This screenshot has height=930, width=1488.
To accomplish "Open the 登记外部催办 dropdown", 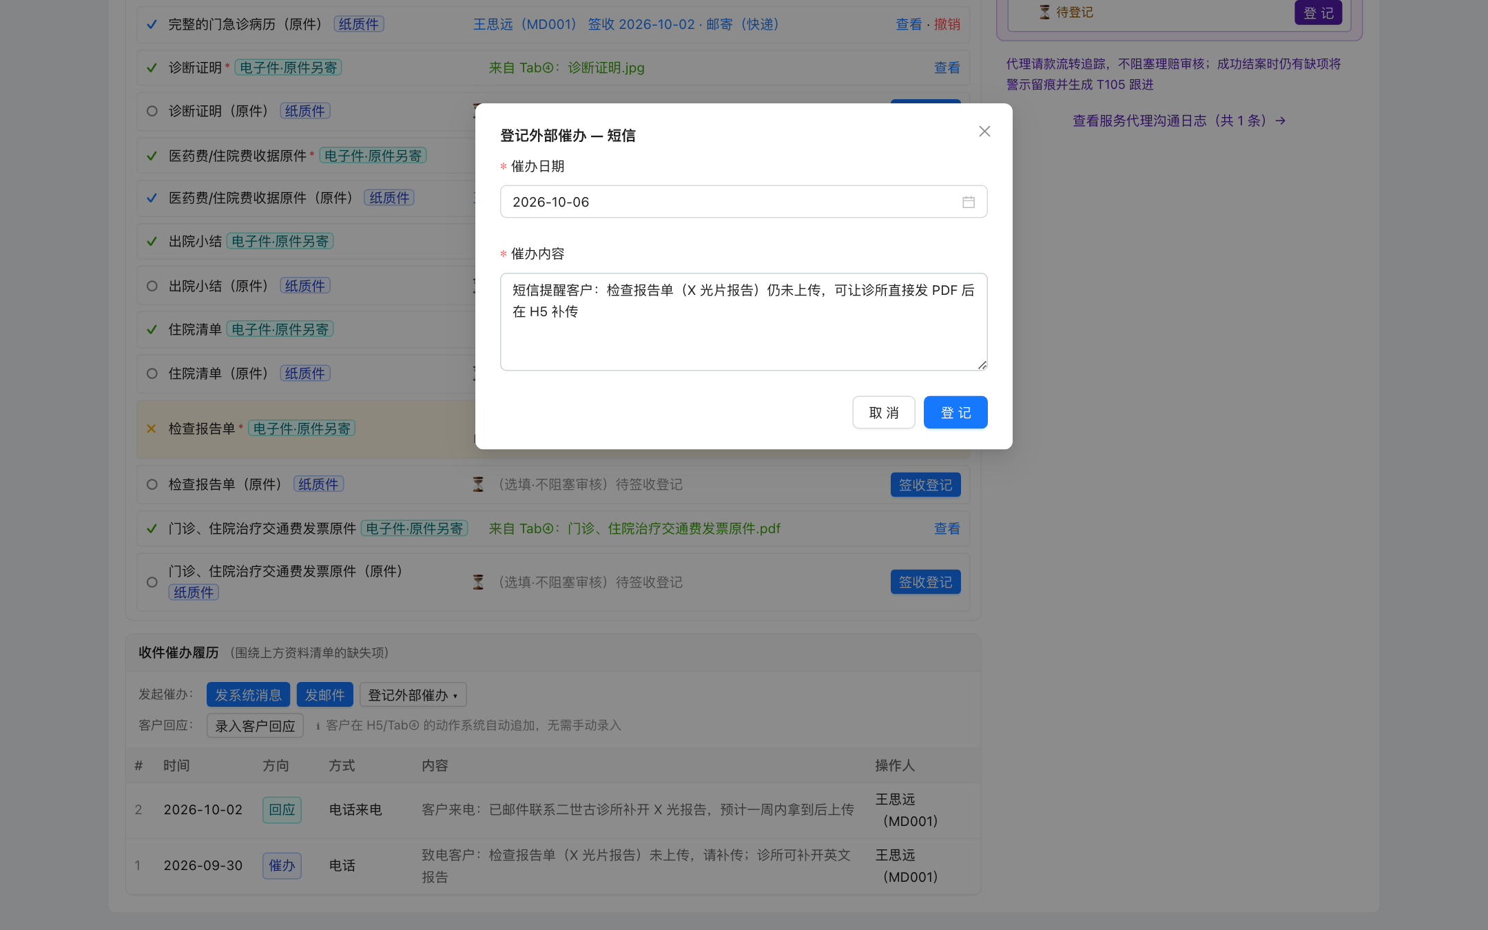I will tap(413, 695).
